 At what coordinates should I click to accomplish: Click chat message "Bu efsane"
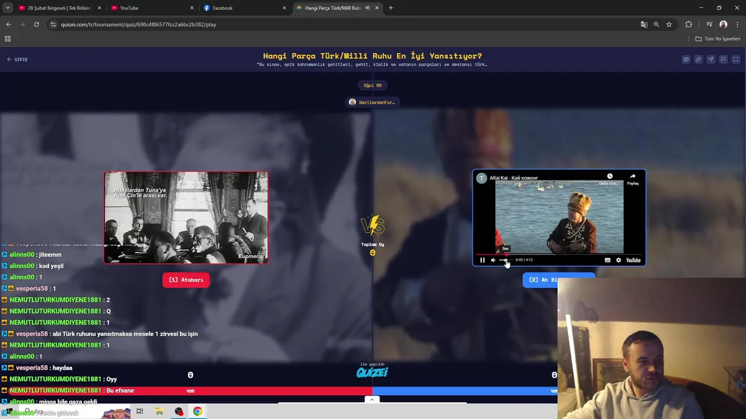(120, 390)
